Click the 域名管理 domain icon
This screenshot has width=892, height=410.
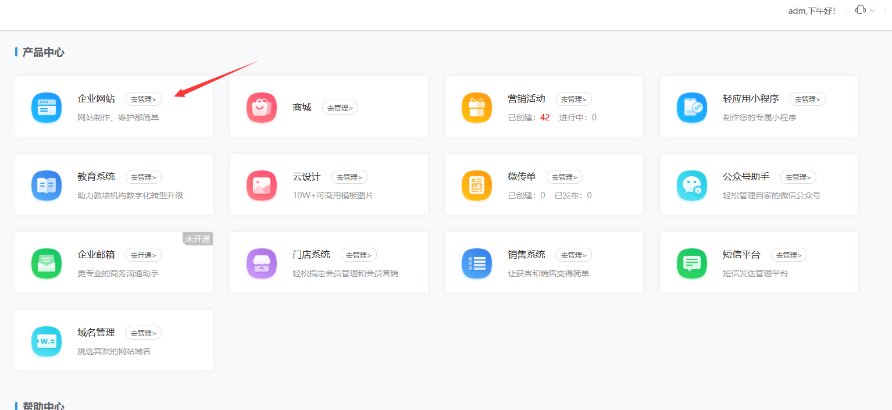(x=46, y=341)
